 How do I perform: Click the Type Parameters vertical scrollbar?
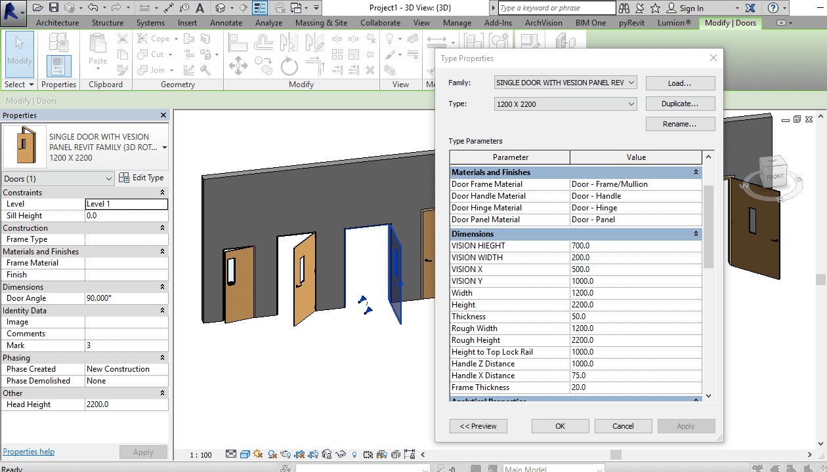708,226
